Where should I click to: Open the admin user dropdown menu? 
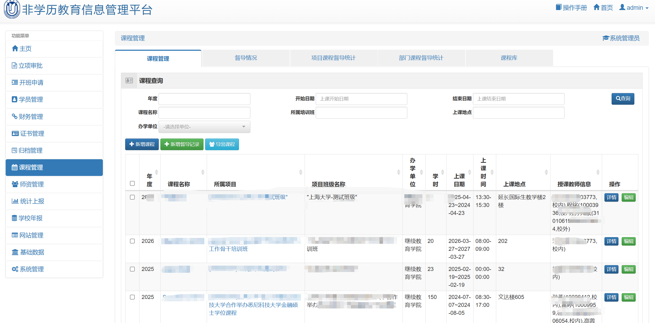coord(634,8)
